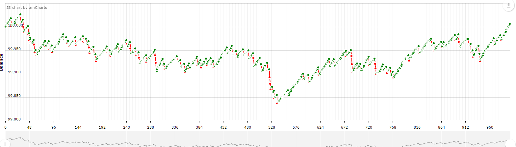Click the 912 category axis label
The width and height of the screenshot is (516, 147).
(466, 127)
